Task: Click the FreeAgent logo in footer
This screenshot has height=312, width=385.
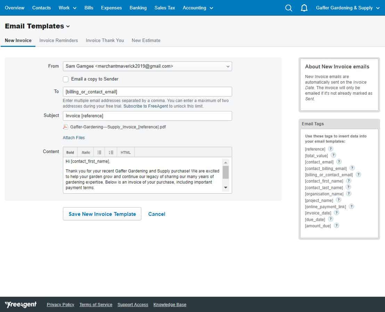Action: click(x=21, y=304)
